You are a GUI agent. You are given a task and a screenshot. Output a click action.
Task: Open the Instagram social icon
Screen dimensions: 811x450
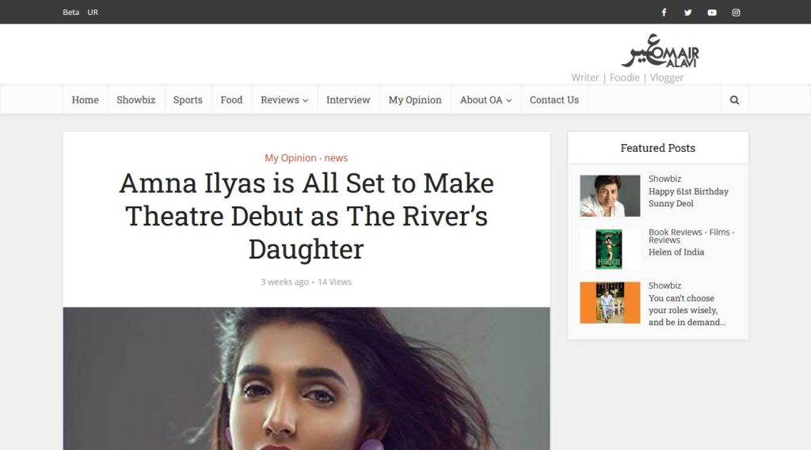(x=736, y=13)
